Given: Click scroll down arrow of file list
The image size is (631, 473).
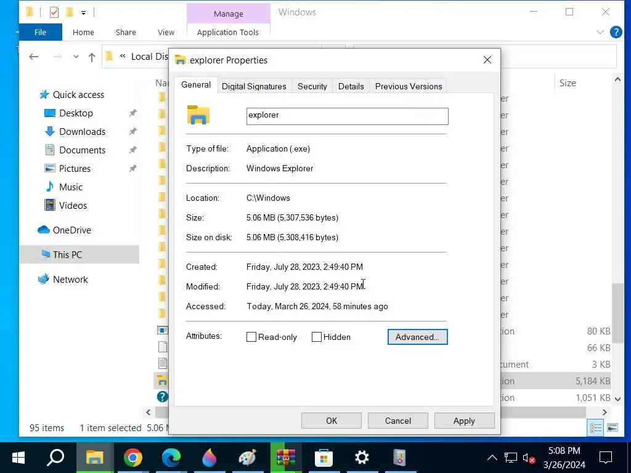Looking at the screenshot, I should click(617, 399).
